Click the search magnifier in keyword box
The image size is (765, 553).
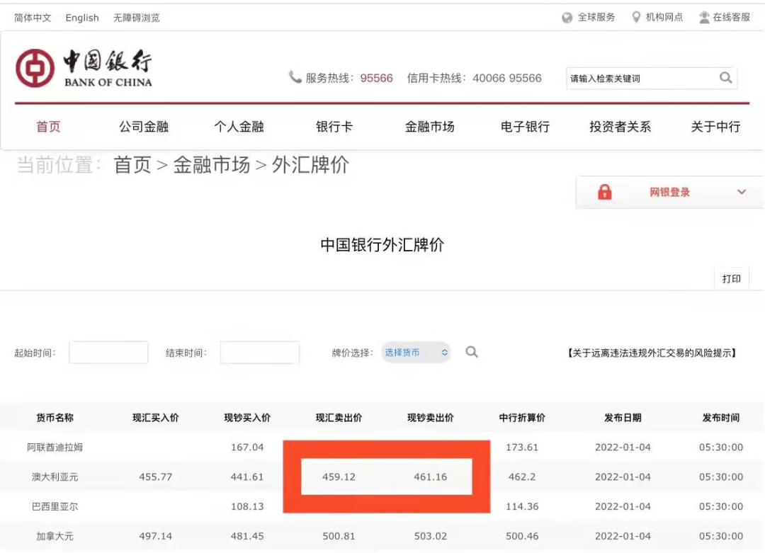coord(725,78)
